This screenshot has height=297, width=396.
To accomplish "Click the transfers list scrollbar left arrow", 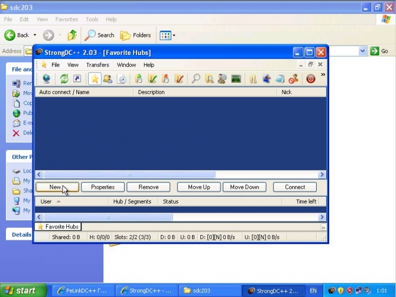I will tap(39, 217).
